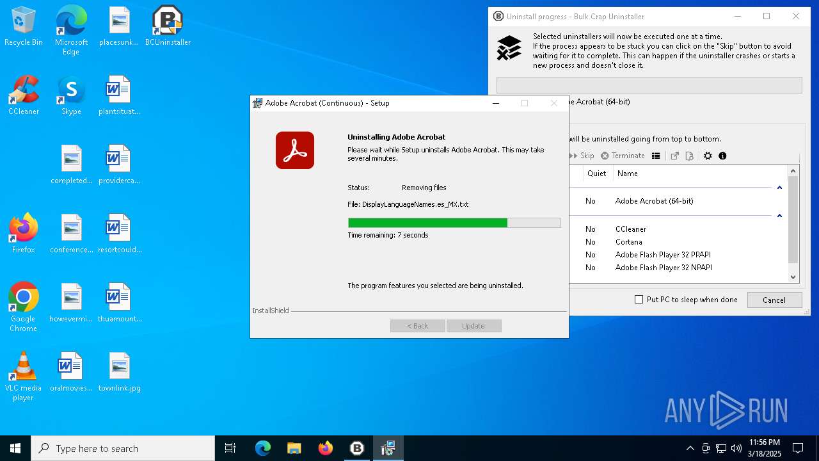819x461 pixels.
Task: Click the Skip button in Bulk Crap Uninstaller
Action: [582, 156]
